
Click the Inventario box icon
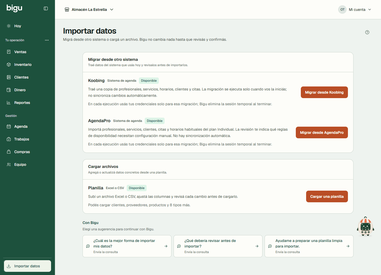[x=9, y=65]
